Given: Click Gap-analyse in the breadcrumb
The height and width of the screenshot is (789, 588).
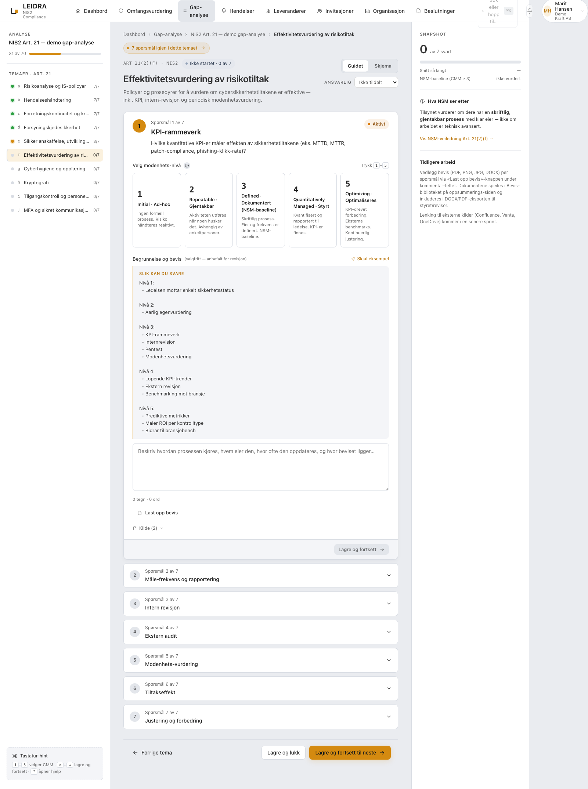Looking at the screenshot, I should (168, 35).
